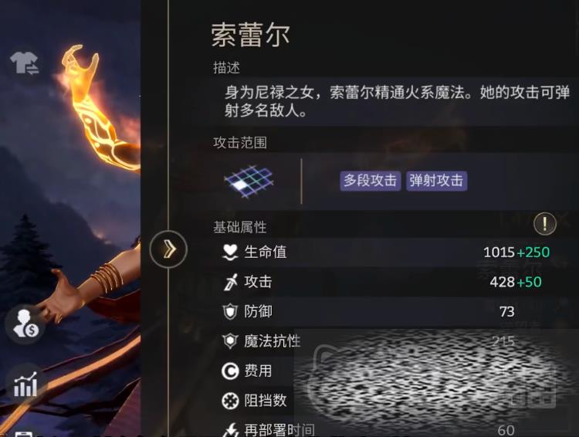Open the bar chart statistics icon
Screen dimensions: 579x437
point(25,384)
